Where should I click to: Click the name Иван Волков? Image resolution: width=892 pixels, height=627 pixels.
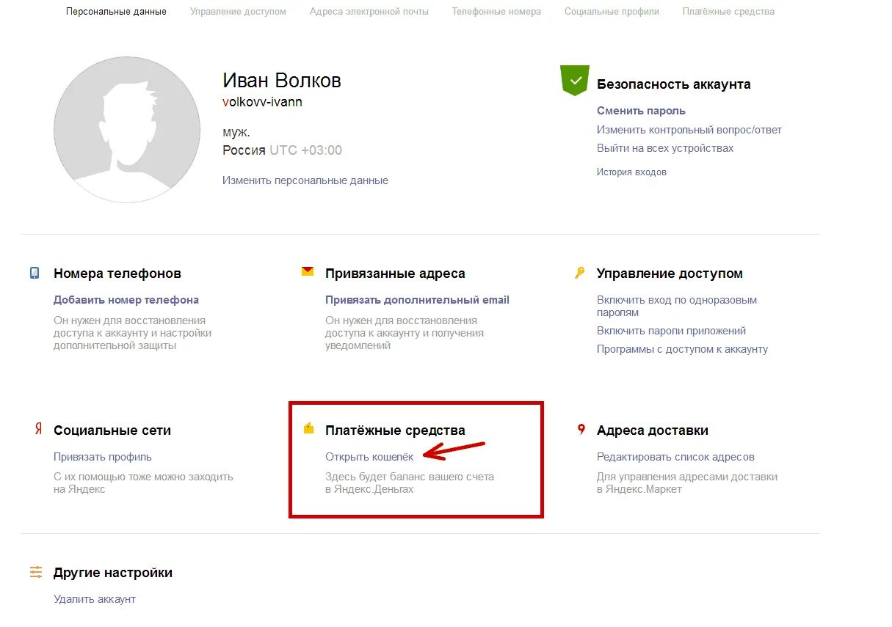(282, 81)
